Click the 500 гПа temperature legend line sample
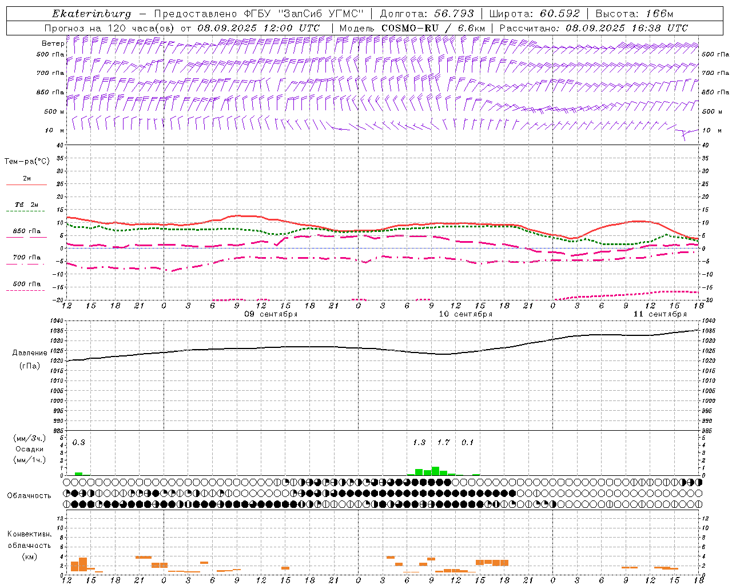The width and height of the screenshot is (732, 585). (26, 291)
